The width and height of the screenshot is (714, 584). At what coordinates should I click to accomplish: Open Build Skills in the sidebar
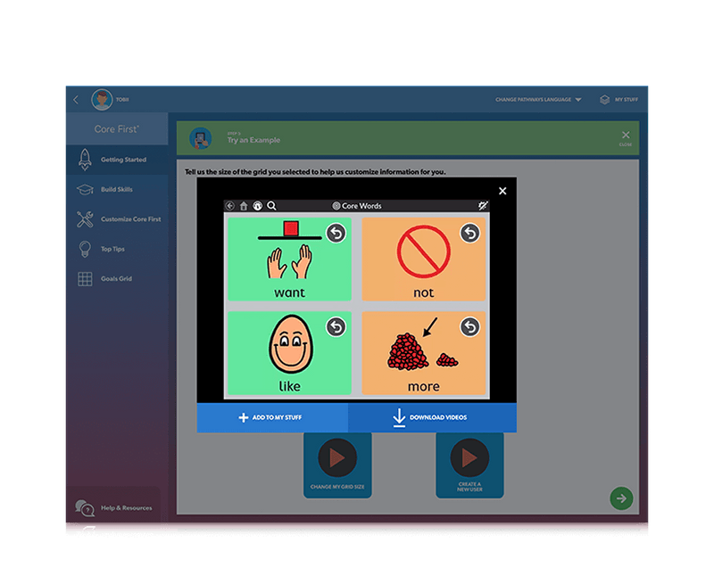click(117, 189)
